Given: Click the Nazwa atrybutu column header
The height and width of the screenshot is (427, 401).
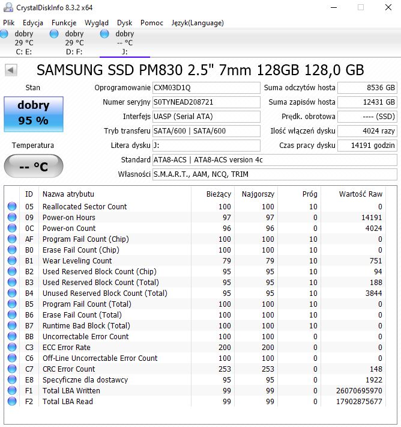Looking at the screenshot, I should tap(68, 194).
